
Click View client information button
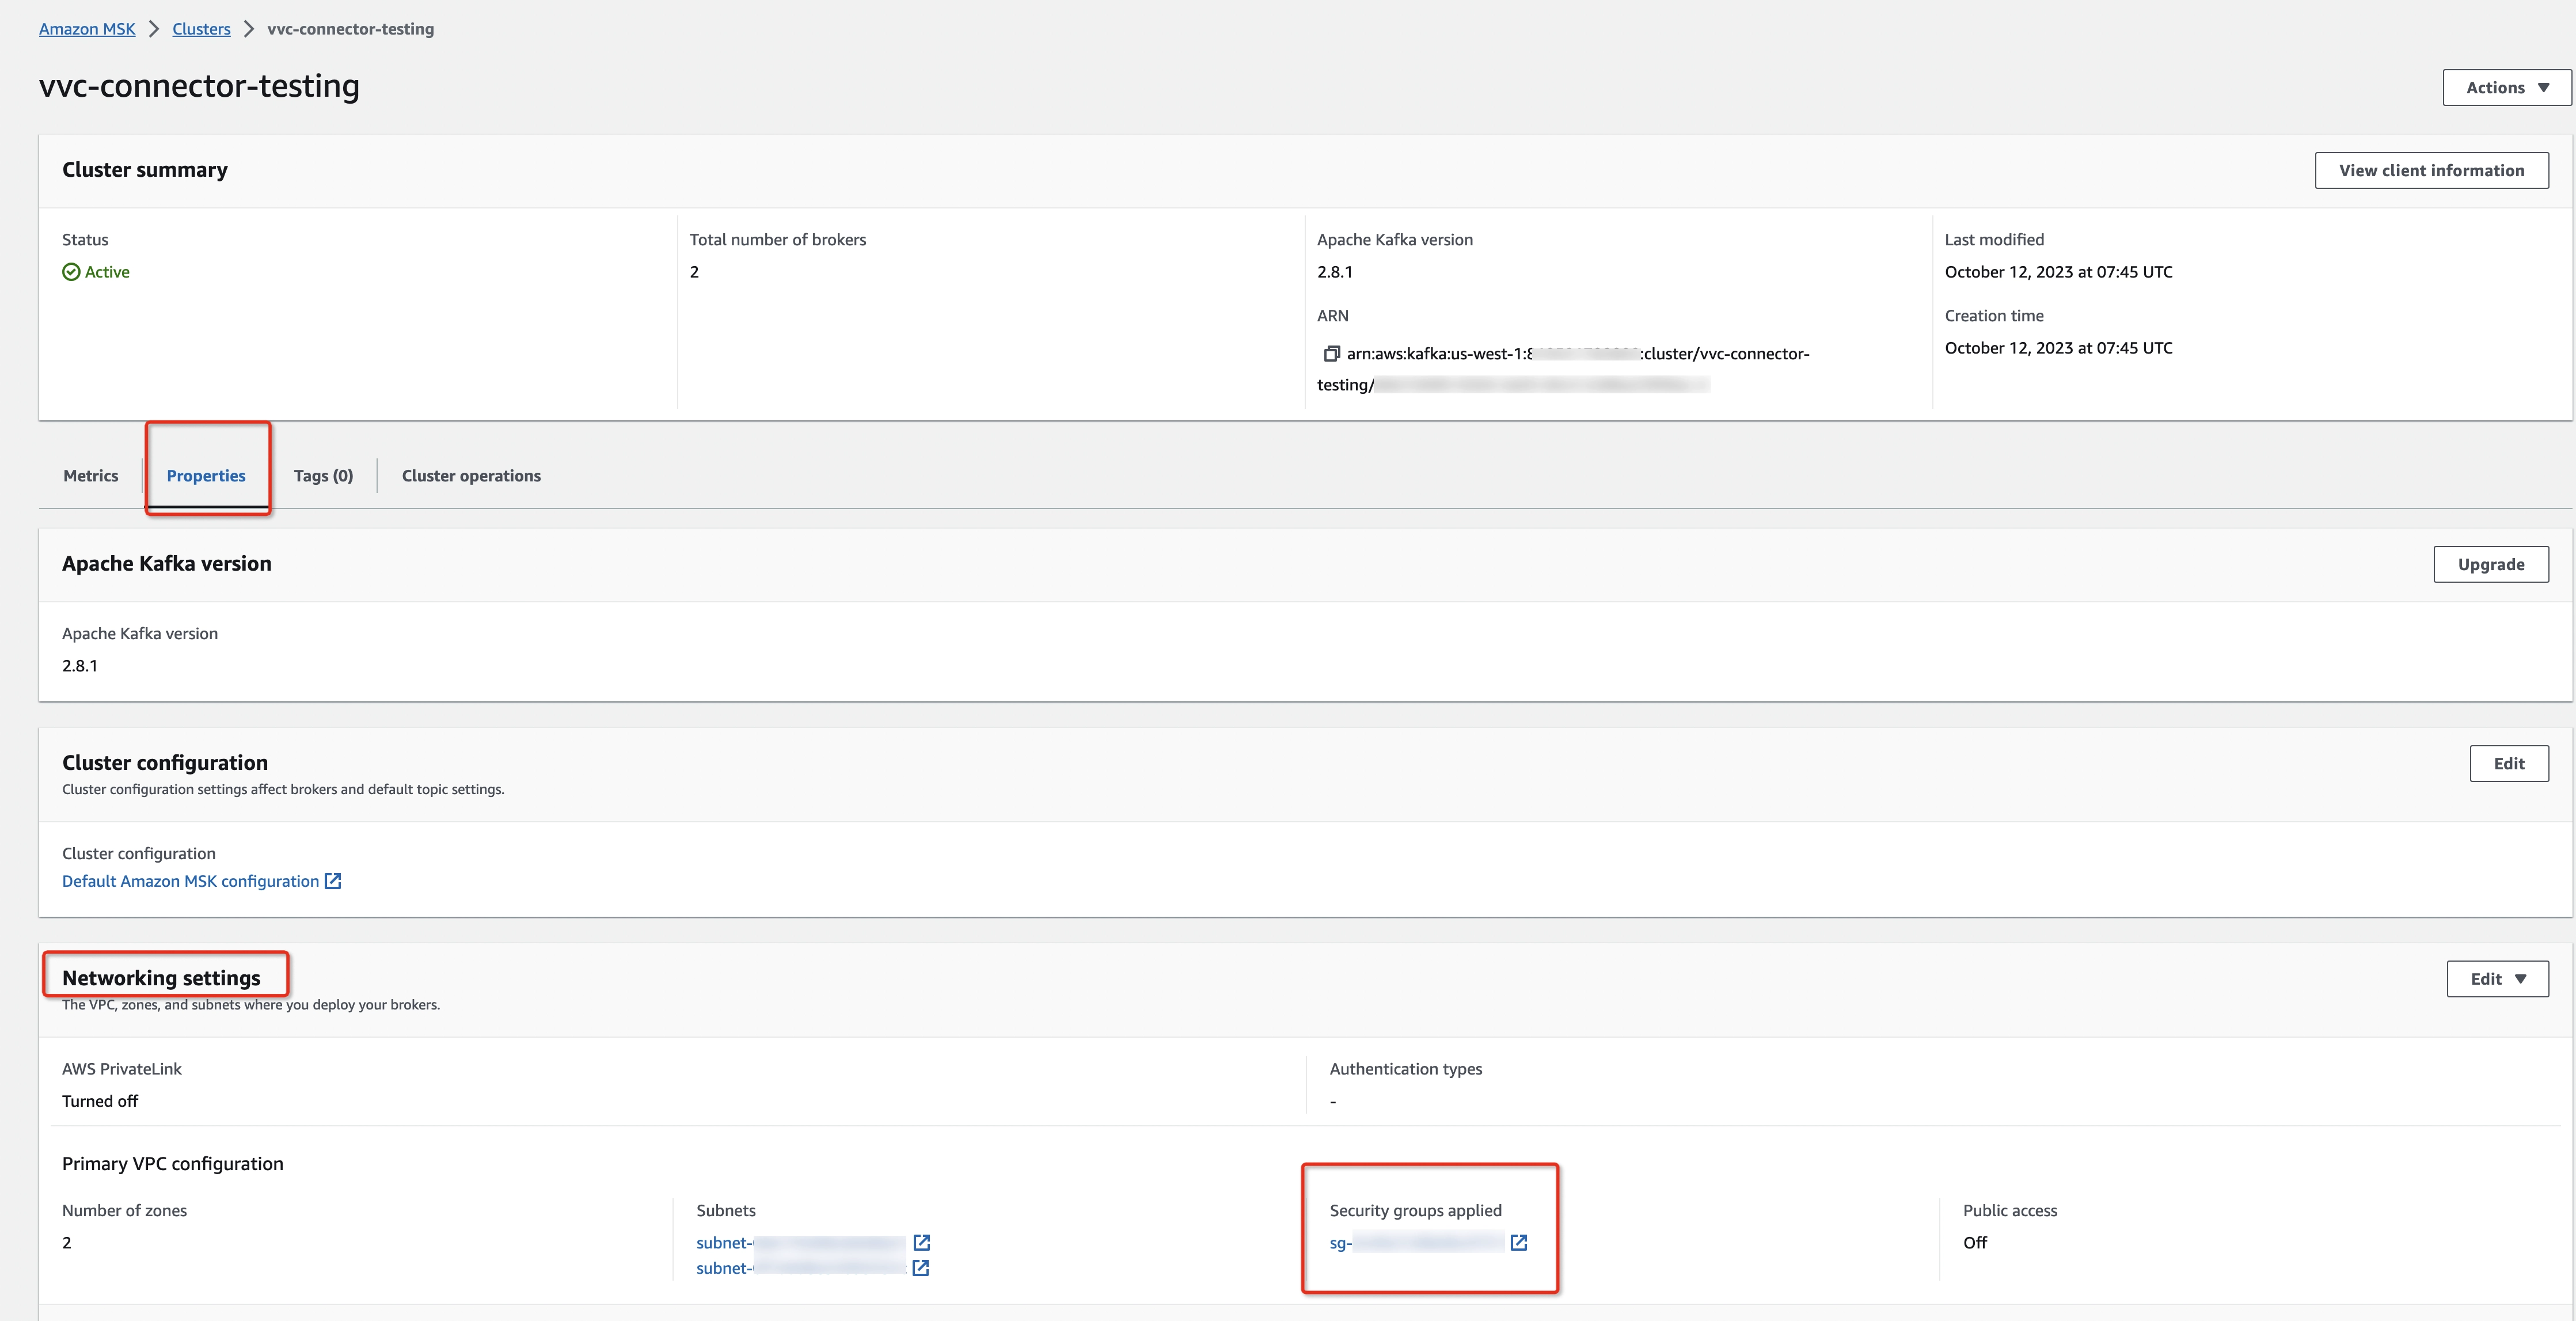coord(2432,170)
